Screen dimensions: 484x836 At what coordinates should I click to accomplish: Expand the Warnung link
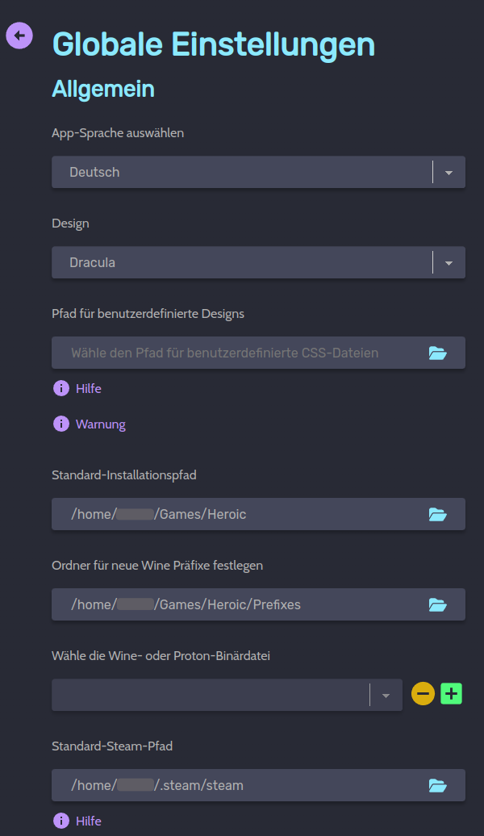[101, 424]
